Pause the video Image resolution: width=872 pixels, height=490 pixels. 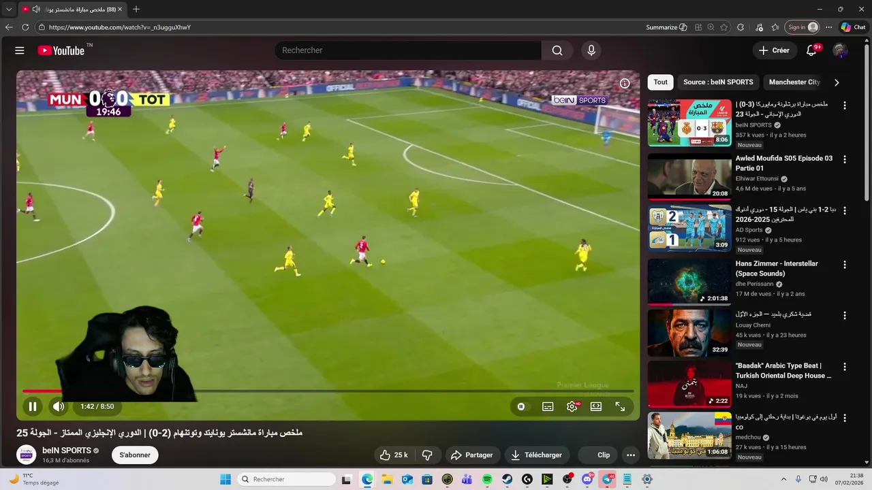tap(32, 407)
